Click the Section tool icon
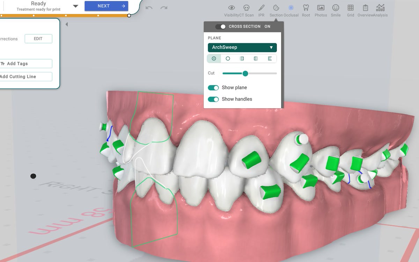 pos(276,8)
